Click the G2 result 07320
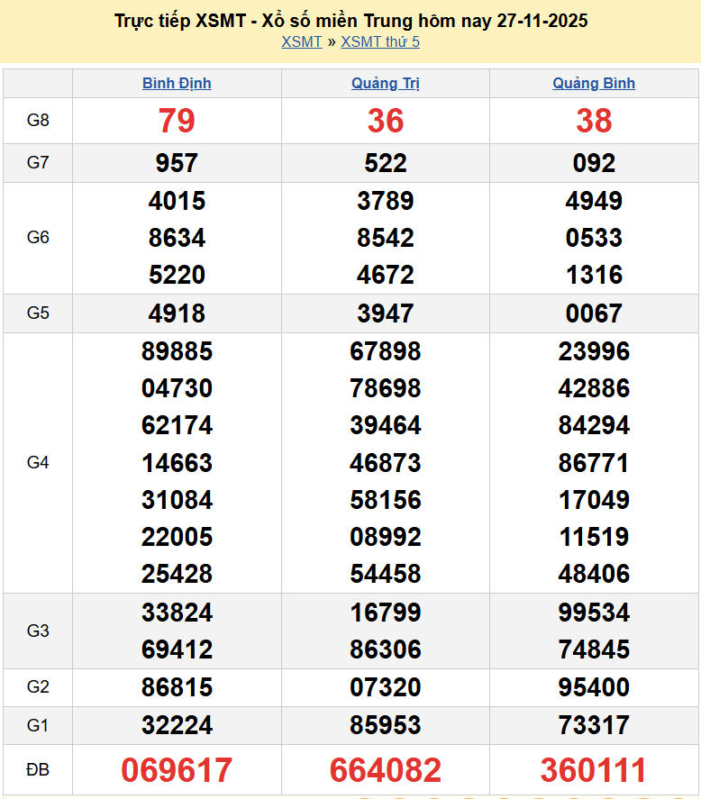701x799 pixels. [386, 687]
